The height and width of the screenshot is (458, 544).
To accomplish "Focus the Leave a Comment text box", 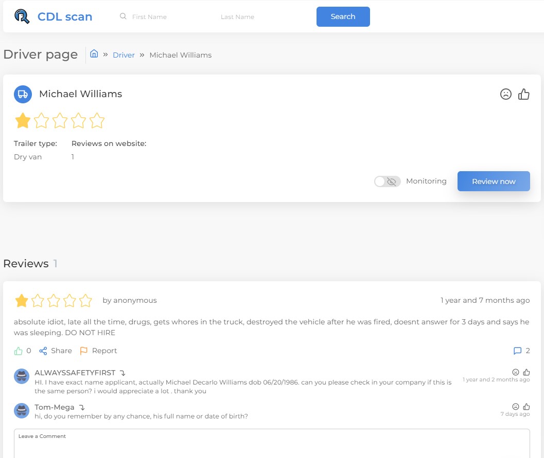I will [272, 445].
